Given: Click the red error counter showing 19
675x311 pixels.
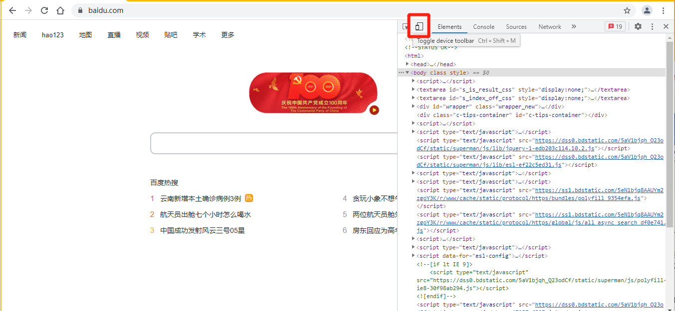Looking at the screenshot, I should 615,27.
